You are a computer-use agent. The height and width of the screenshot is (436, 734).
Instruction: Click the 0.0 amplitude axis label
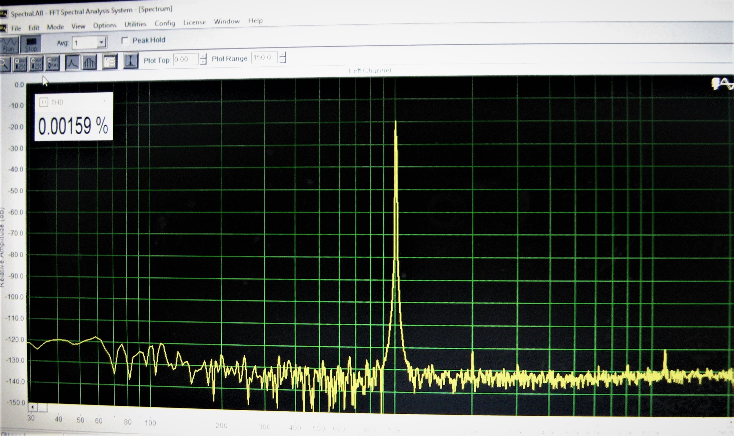(x=19, y=85)
